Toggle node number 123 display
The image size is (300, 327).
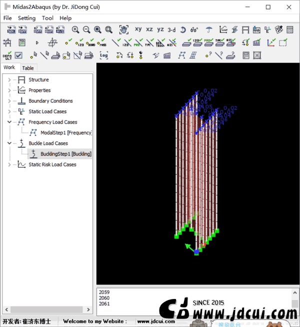tap(79, 42)
